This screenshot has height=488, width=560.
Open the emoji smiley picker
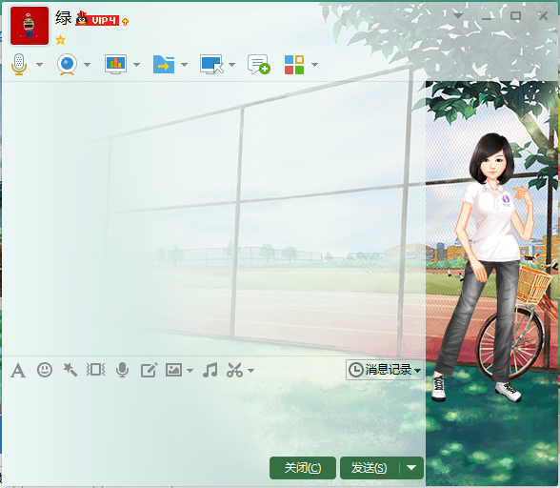point(45,370)
